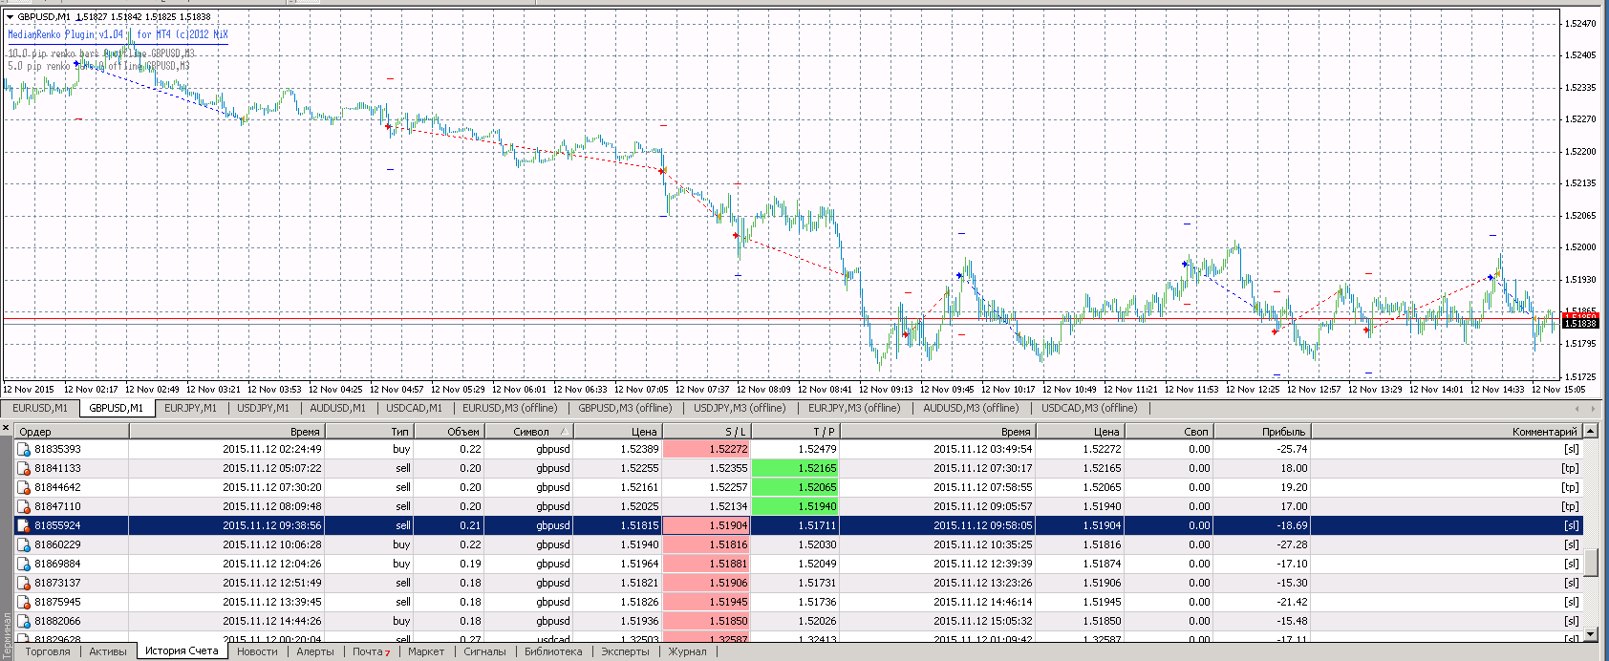This screenshot has height=661, width=1609.
Task: Click the order list vertical scrollbar thumb
Action: click(1591, 562)
